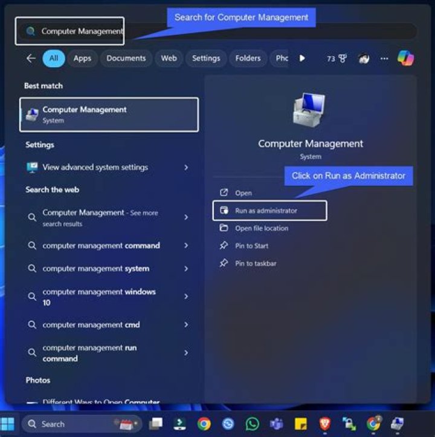The image size is (435, 437).
Task: Expand 'View advanced system settings' chevron
Action: tap(186, 168)
